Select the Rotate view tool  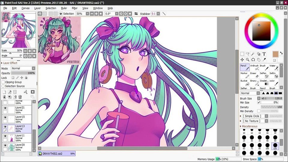(x=253, y=59)
